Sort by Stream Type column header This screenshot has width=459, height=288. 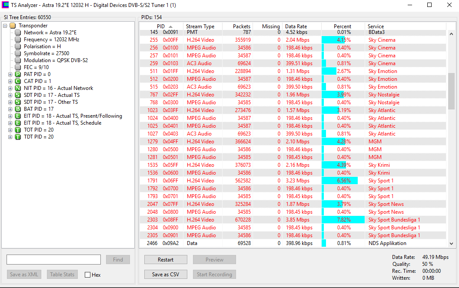point(203,26)
